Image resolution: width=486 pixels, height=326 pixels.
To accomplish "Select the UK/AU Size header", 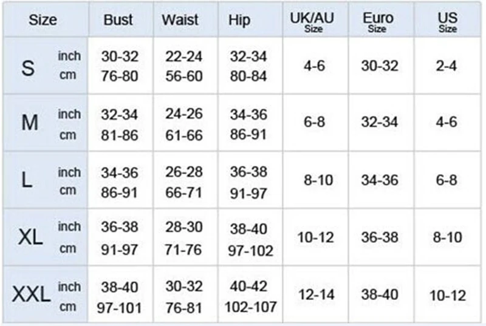I will (x=312, y=22).
